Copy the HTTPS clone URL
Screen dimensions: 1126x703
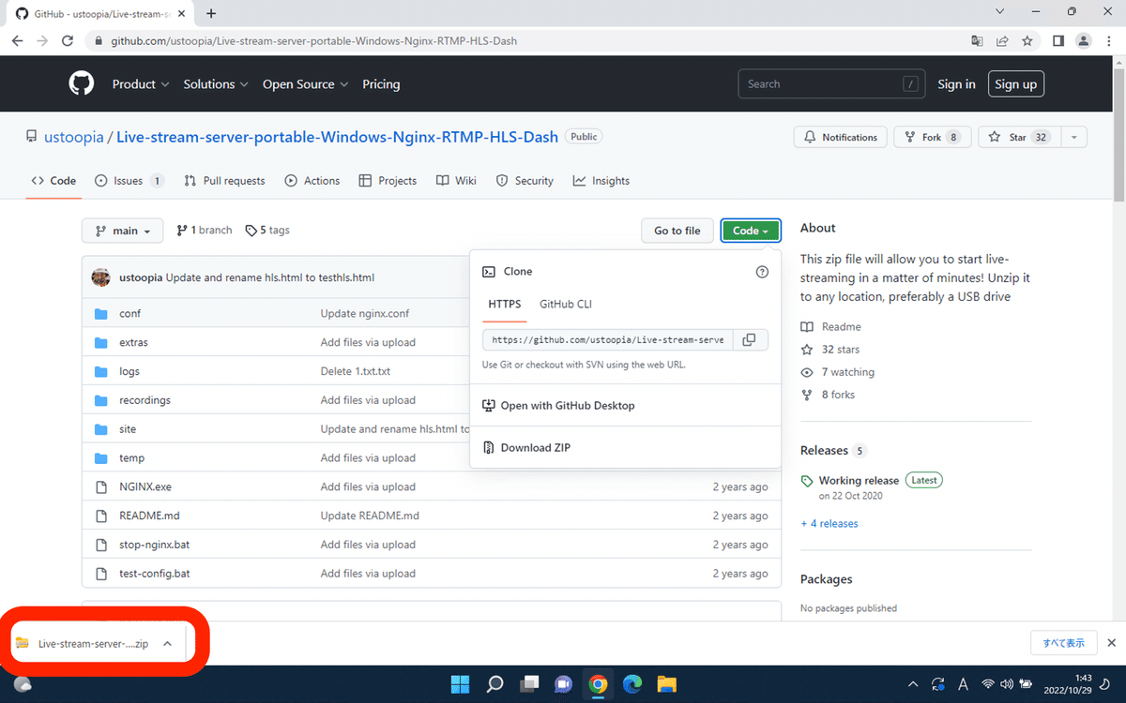(x=749, y=339)
